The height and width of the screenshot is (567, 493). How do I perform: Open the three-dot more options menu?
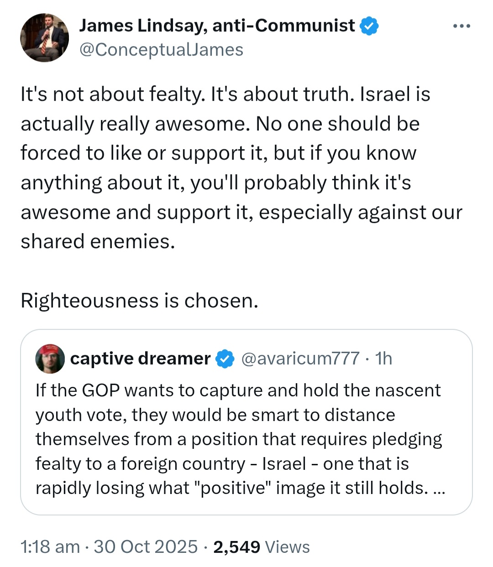pos(462,26)
